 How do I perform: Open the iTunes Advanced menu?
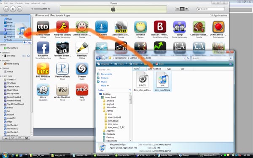tap(35, 3)
